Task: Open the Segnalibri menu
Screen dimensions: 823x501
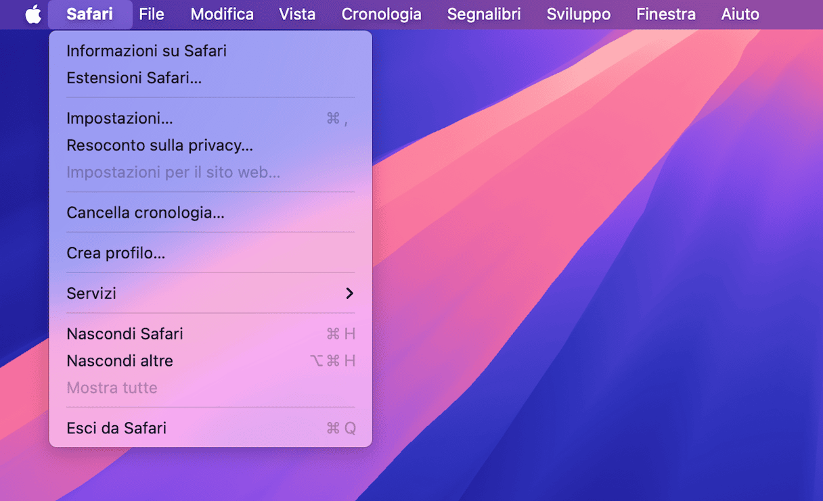Action: pos(484,14)
